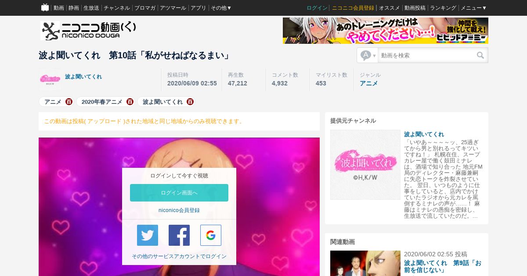
Task: Go to チャンネル in top navigation
Action: point(116,8)
